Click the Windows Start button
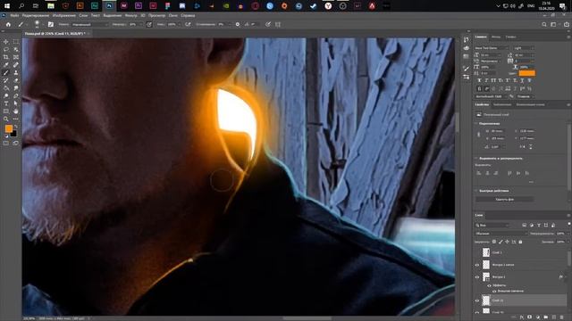 click(7, 5)
